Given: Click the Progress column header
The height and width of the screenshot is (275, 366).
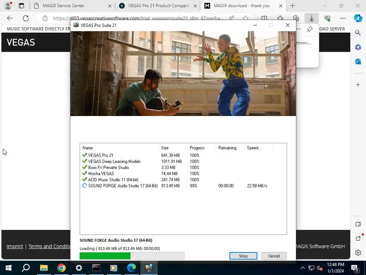Looking at the screenshot, I should pyautogui.click(x=202, y=148).
